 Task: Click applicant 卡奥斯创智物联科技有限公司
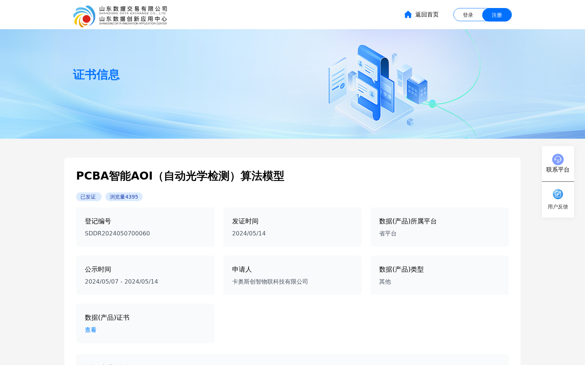click(270, 282)
